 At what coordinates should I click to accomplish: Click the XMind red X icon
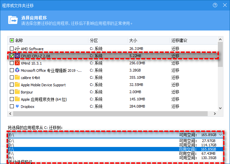coord(17,63)
